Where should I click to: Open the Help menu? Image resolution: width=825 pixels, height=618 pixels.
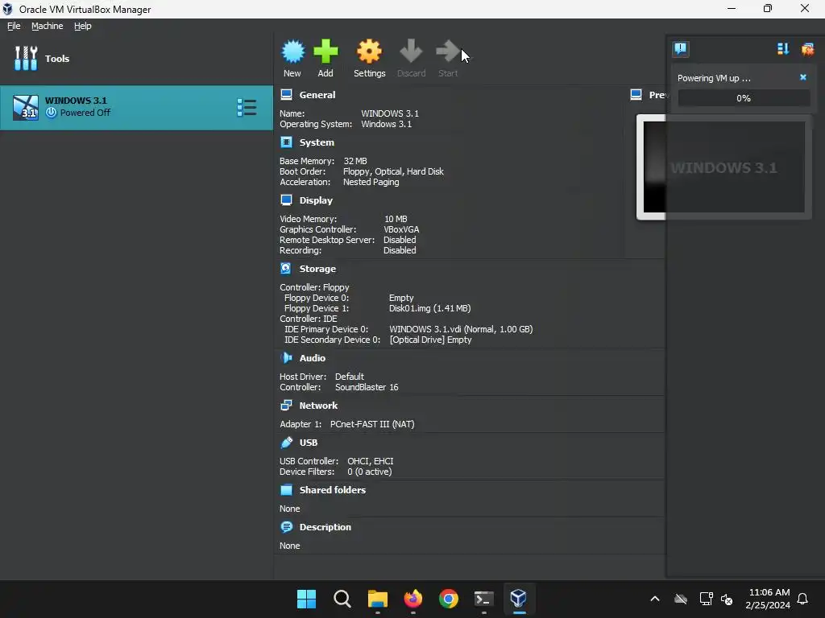tap(83, 26)
